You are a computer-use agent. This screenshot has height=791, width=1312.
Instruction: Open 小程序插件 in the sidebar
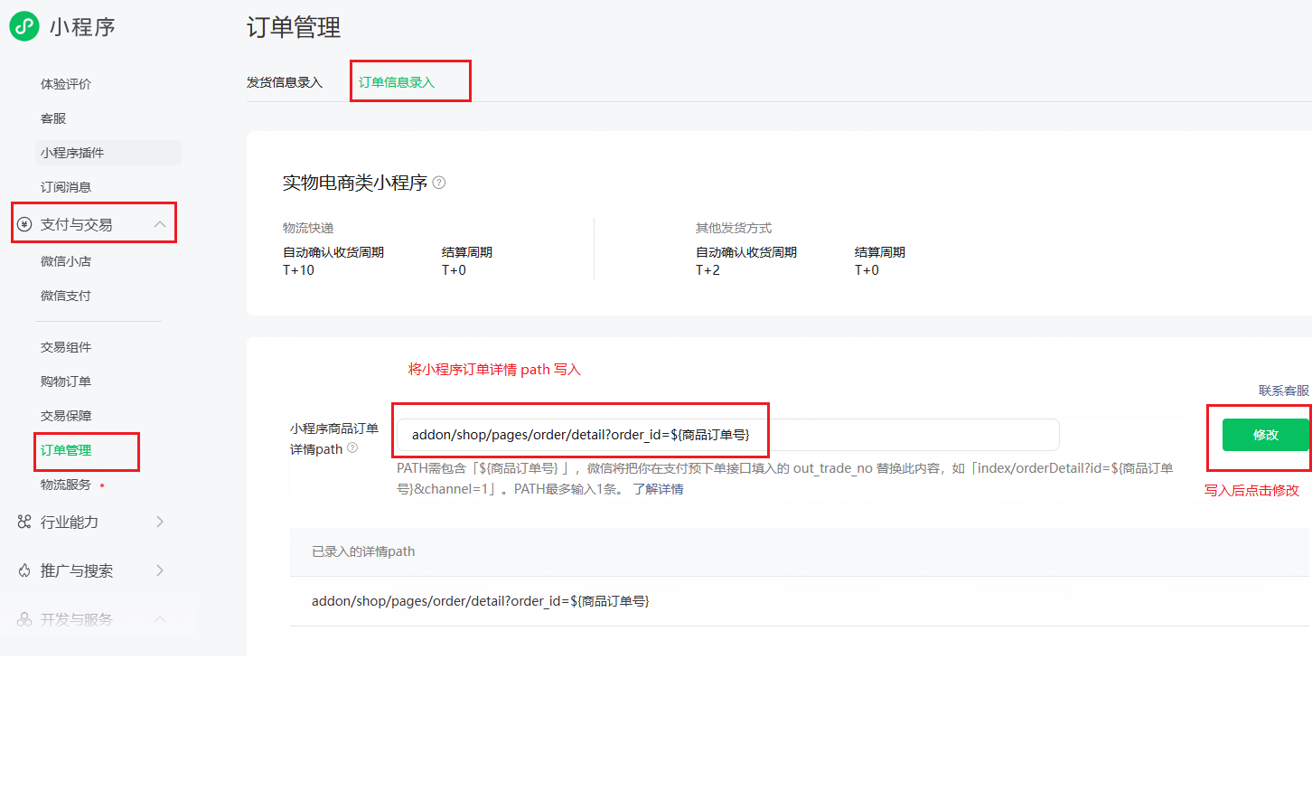(72, 153)
